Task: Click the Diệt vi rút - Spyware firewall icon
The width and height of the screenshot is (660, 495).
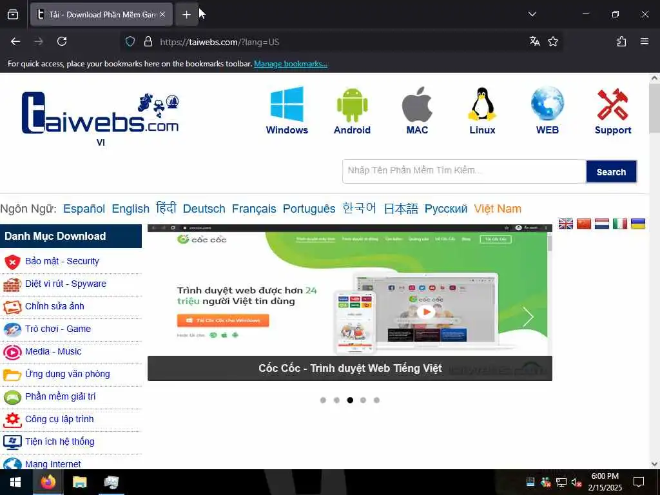Action: tap(12, 284)
